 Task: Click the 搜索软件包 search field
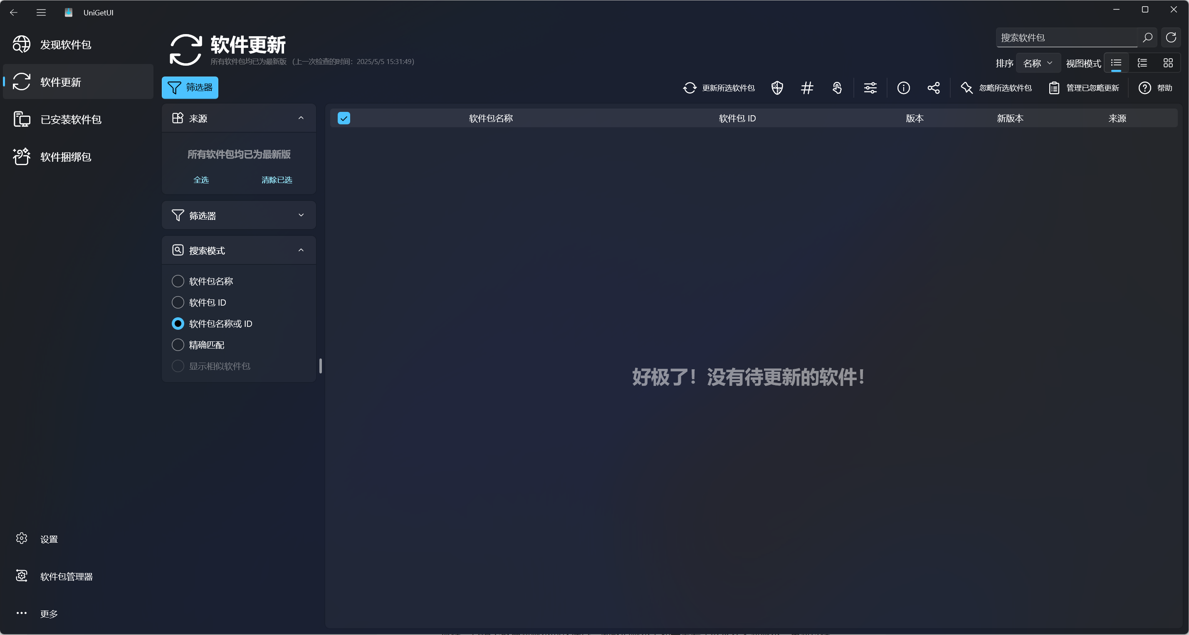pyautogui.click(x=1066, y=37)
